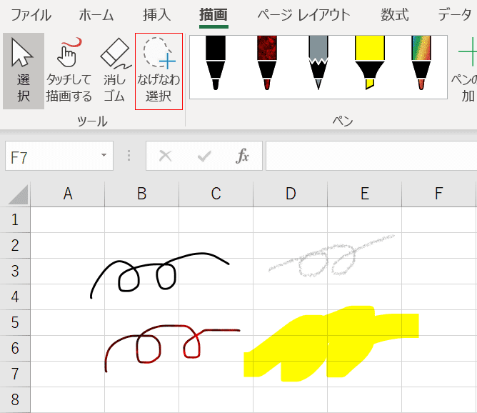The width and height of the screenshot is (477, 413).
Task: Pick the black pen
Action: 216,63
